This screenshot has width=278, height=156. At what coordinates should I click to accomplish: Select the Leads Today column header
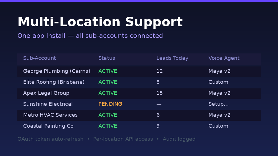(172, 58)
